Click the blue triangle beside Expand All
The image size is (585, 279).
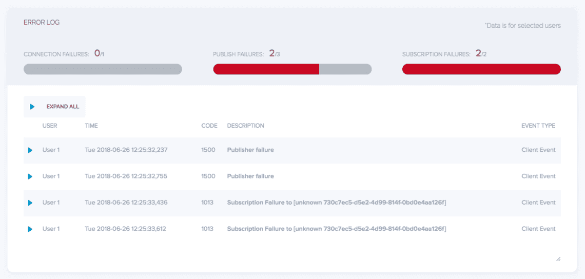click(32, 107)
